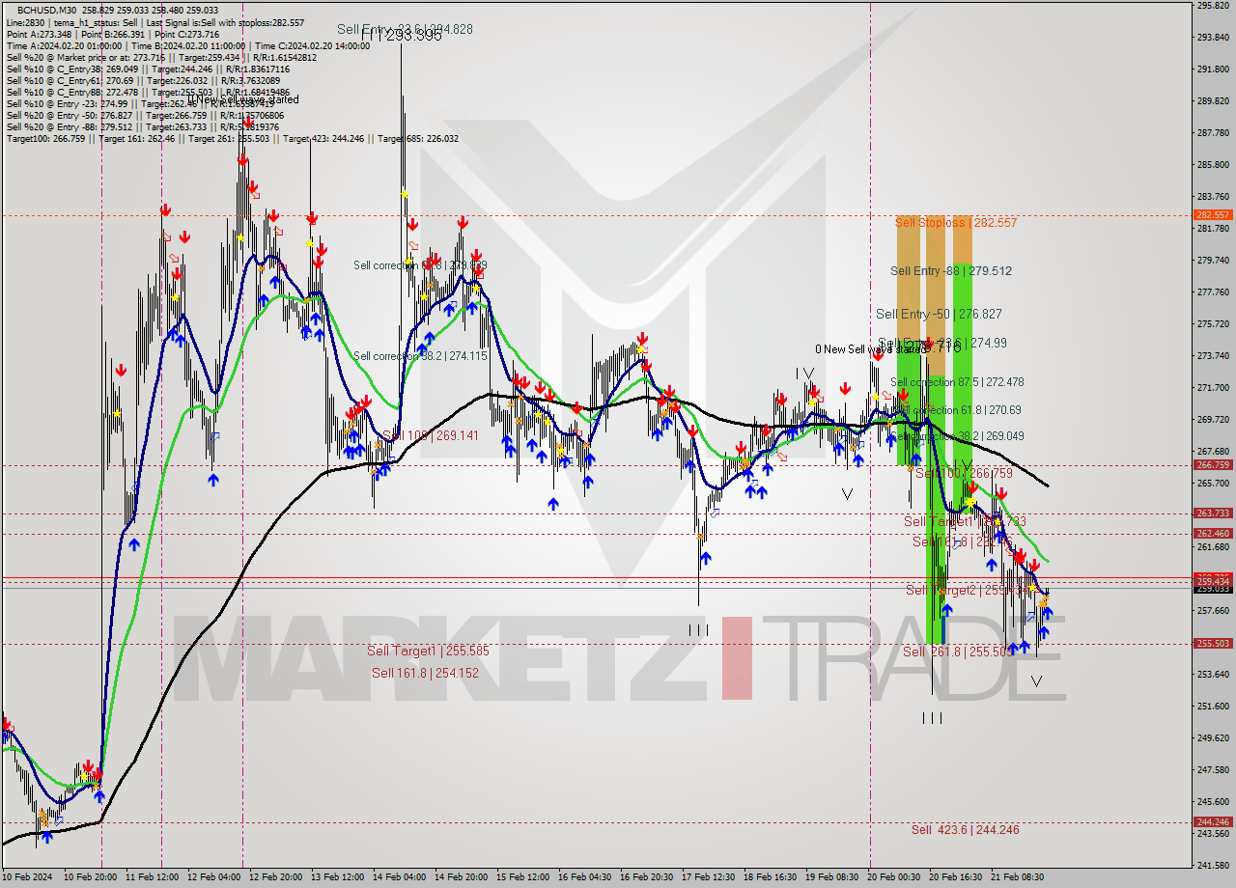Click '17 Feb 12:30' on the time axis
Screen dimensions: 1236x888
point(708,877)
